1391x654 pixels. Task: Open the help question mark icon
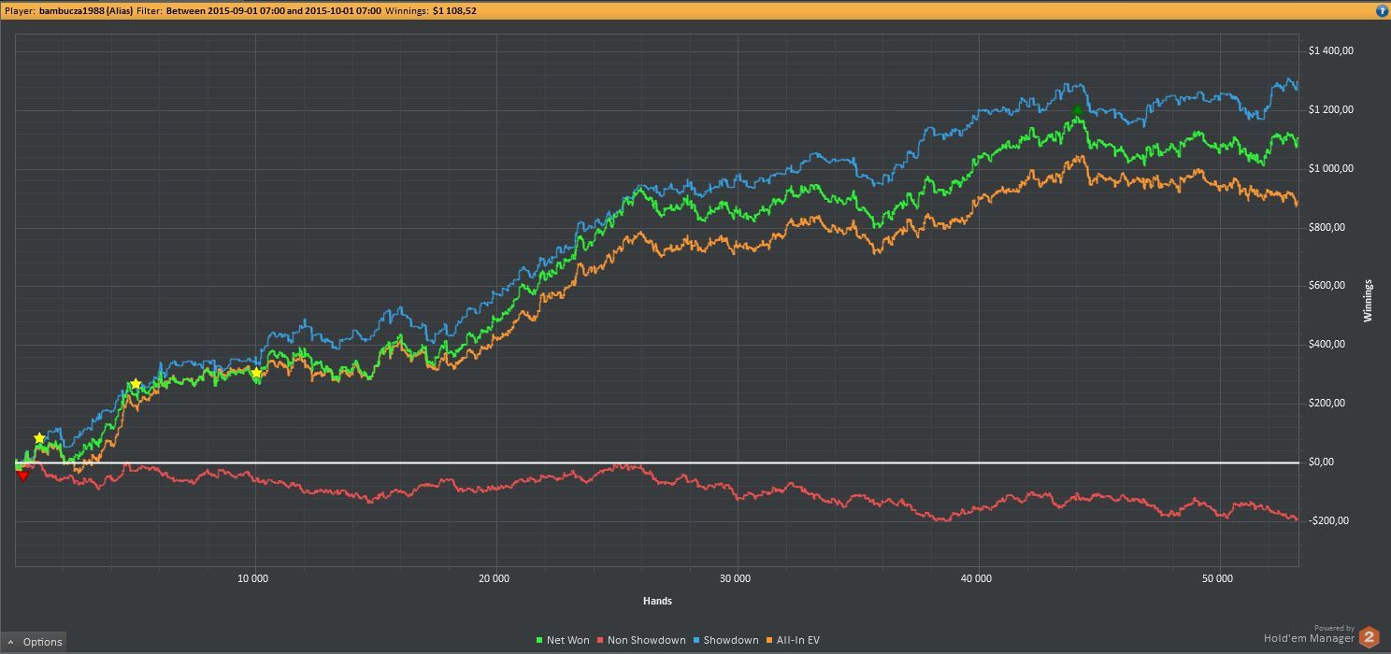(x=1382, y=11)
